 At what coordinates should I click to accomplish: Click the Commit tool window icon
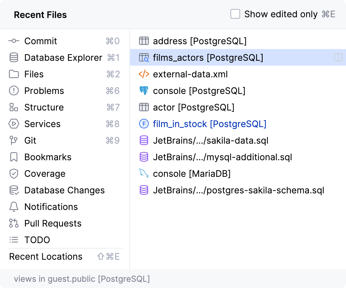(x=14, y=41)
